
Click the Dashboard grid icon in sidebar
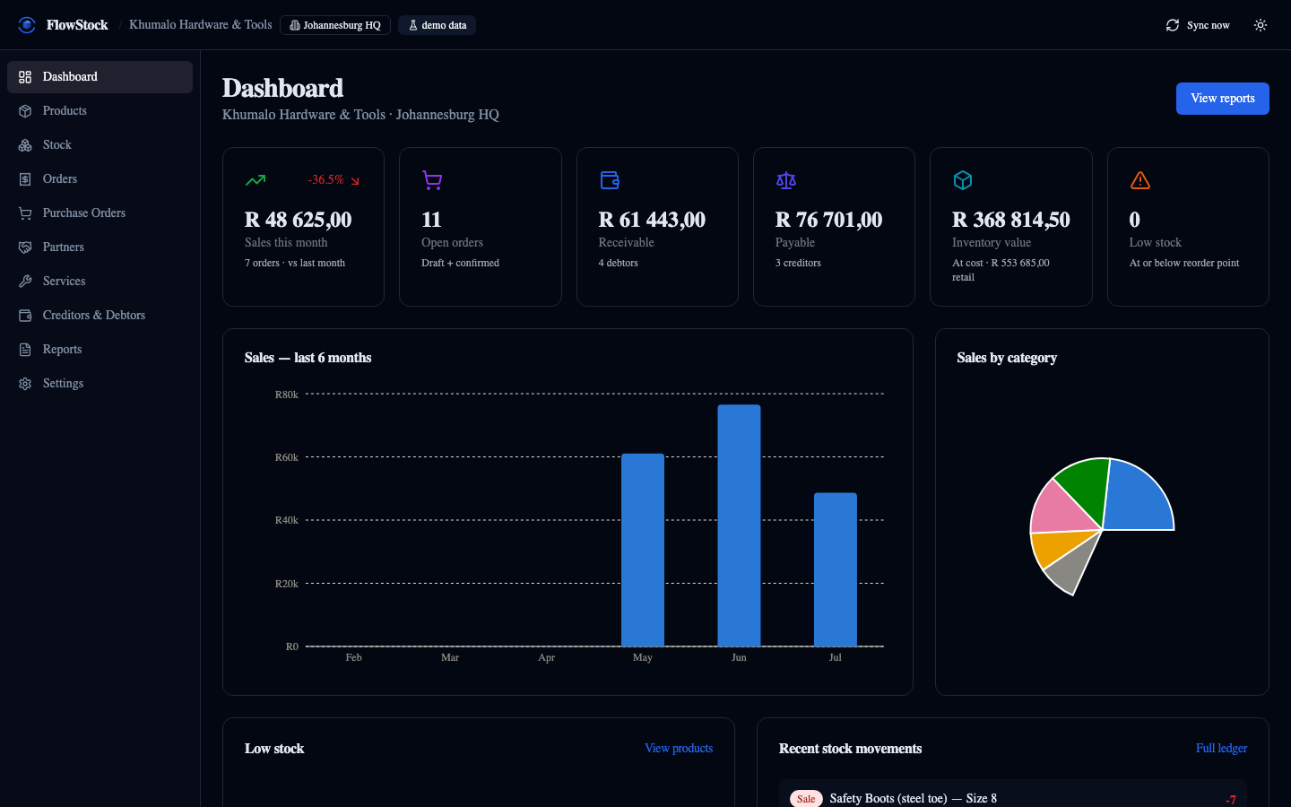(x=25, y=77)
